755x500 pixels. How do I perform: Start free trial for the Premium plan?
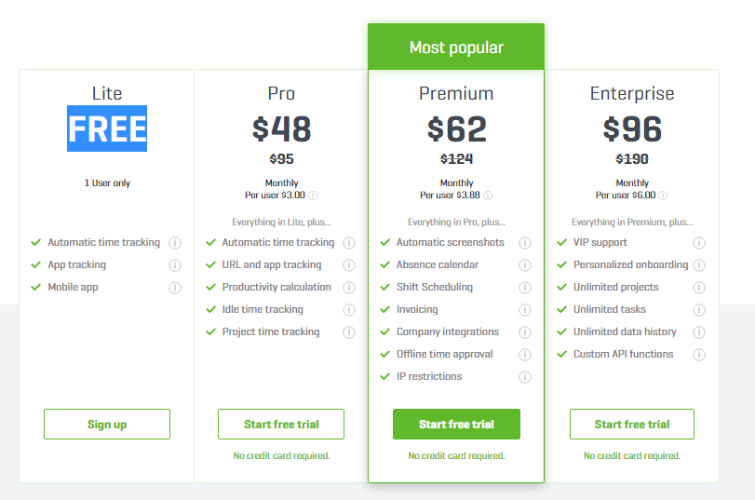click(456, 424)
